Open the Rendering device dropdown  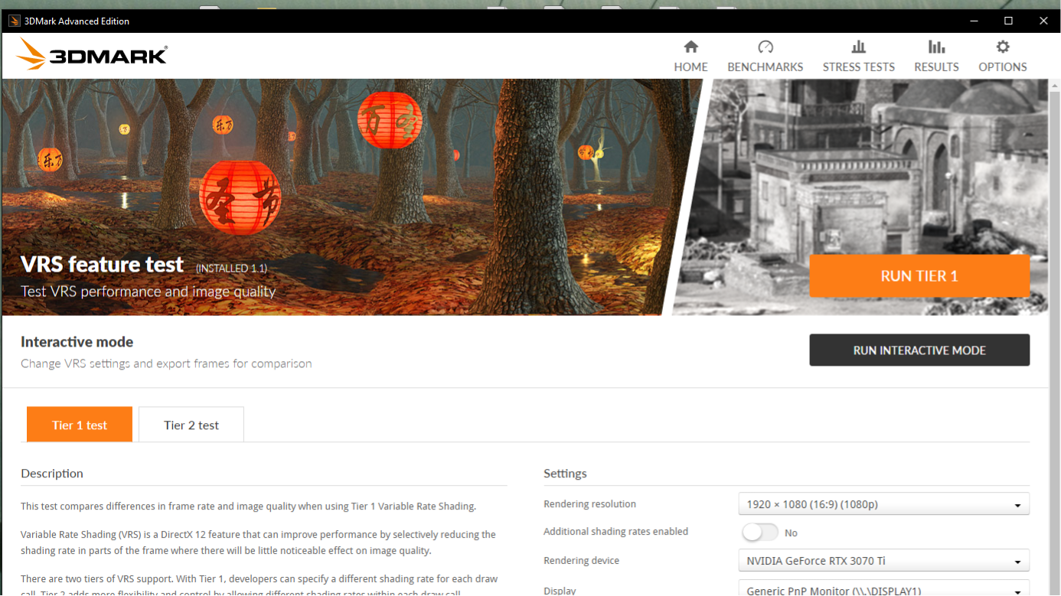point(883,561)
